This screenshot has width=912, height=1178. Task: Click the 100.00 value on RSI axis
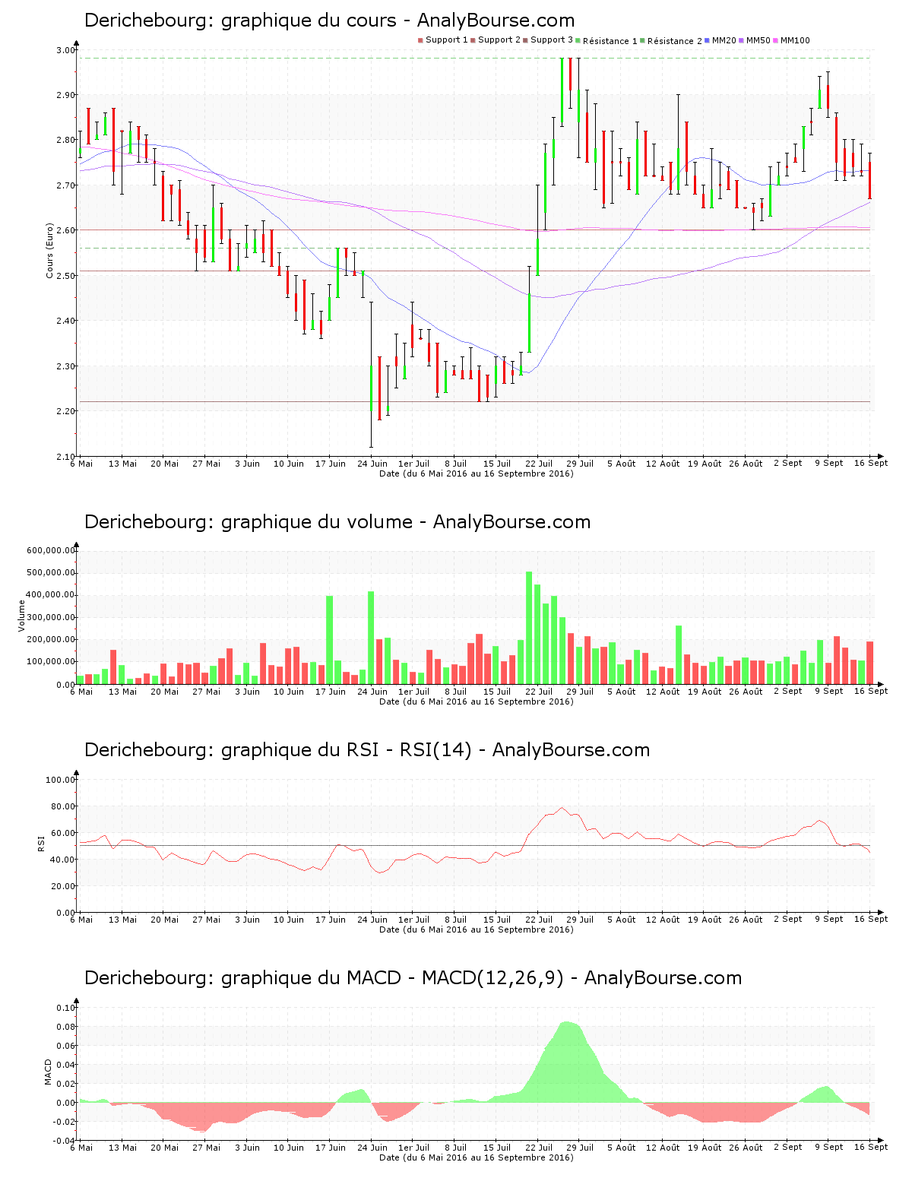tap(61, 780)
